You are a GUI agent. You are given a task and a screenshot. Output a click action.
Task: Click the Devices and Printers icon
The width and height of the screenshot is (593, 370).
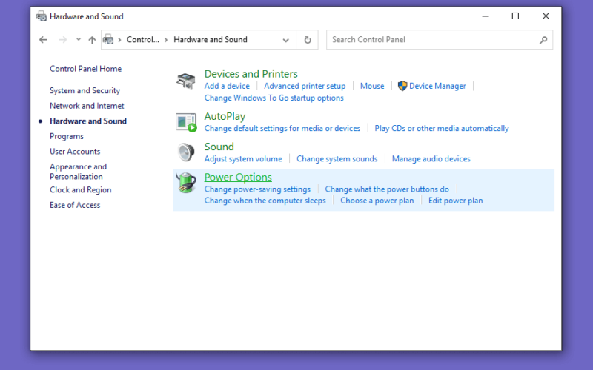tap(186, 81)
